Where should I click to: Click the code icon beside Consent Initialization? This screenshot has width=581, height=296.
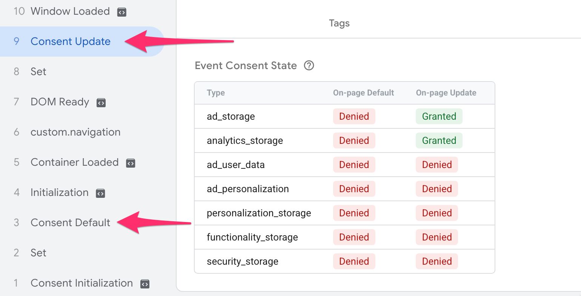click(145, 284)
